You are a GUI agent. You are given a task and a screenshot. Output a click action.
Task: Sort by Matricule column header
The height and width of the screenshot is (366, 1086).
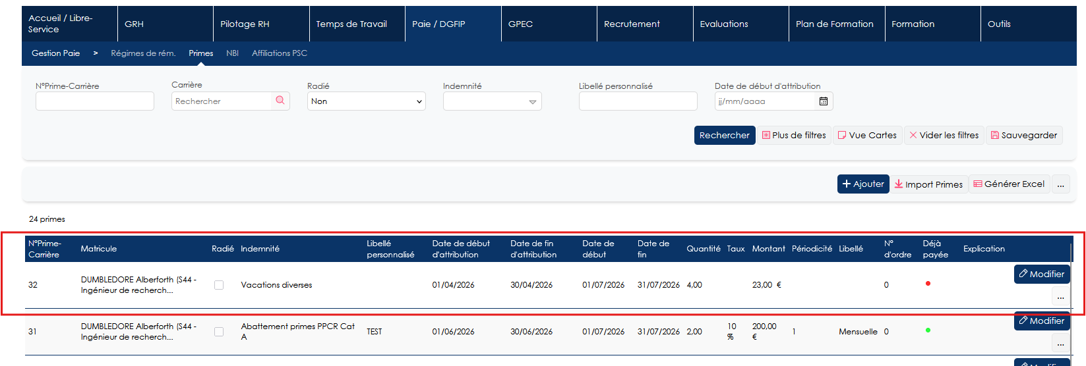(99, 249)
